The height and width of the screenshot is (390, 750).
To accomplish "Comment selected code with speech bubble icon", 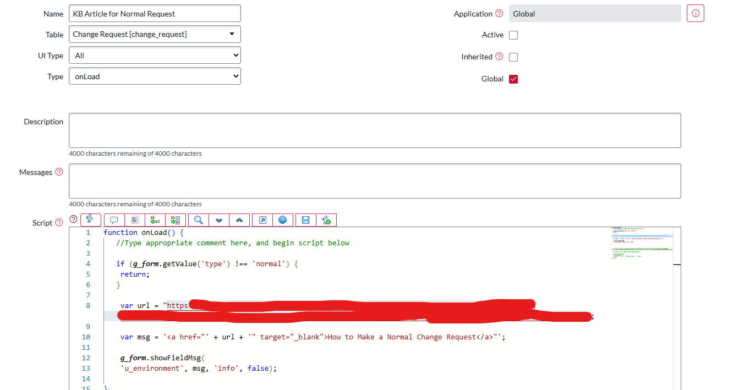I will tap(114, 220).
